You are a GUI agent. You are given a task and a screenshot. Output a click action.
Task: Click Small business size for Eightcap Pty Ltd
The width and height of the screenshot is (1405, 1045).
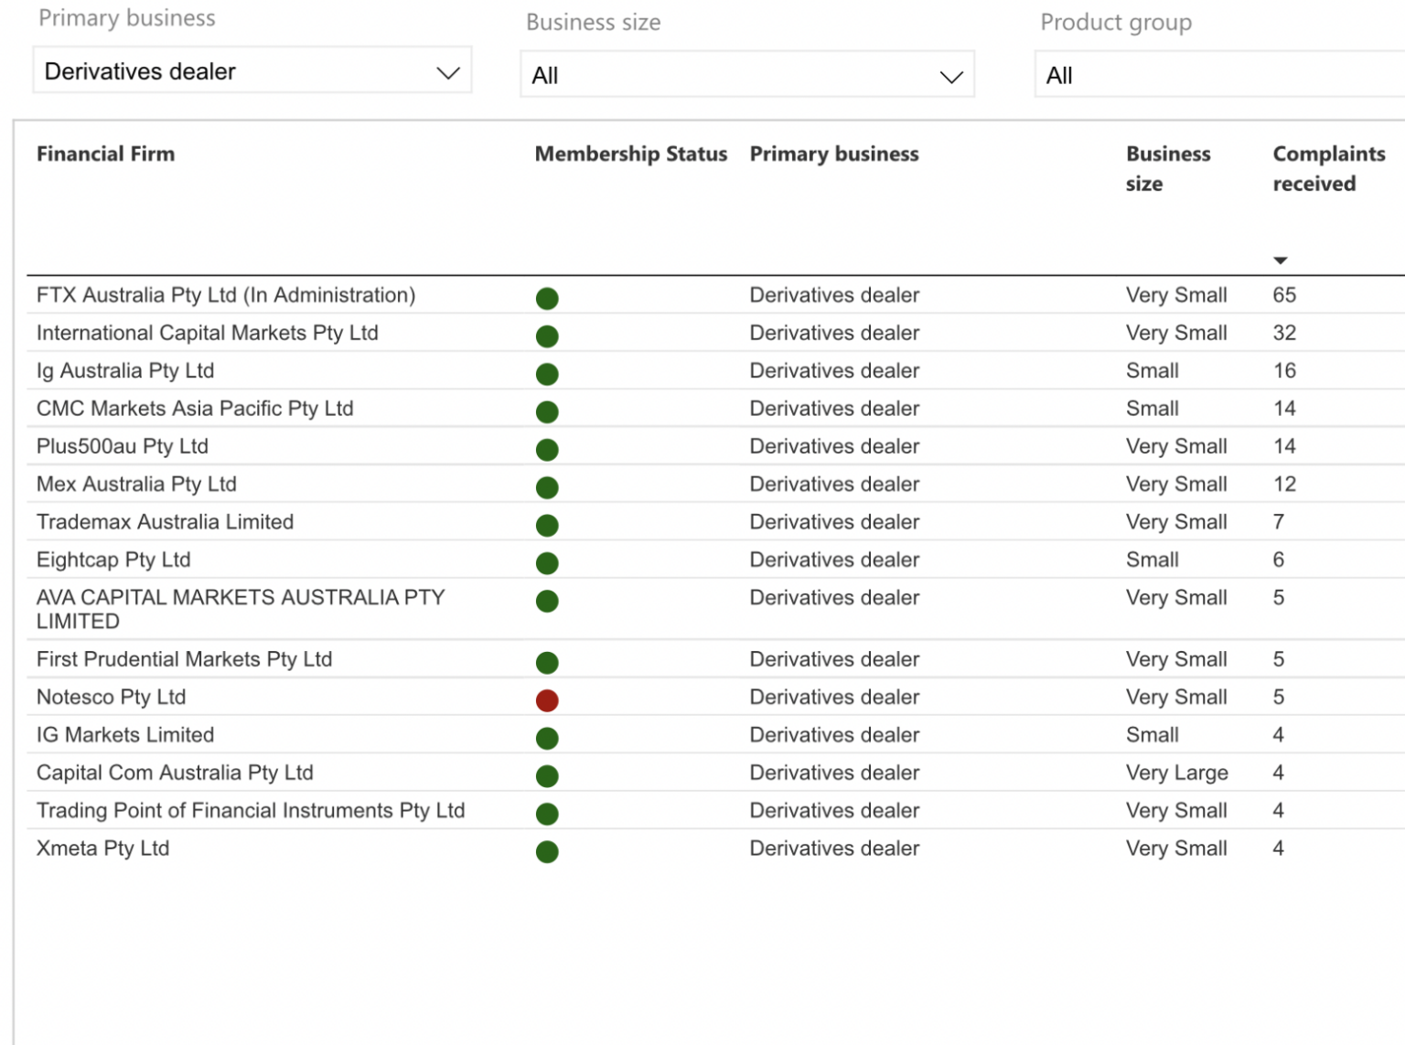(x=1153, y=560)
